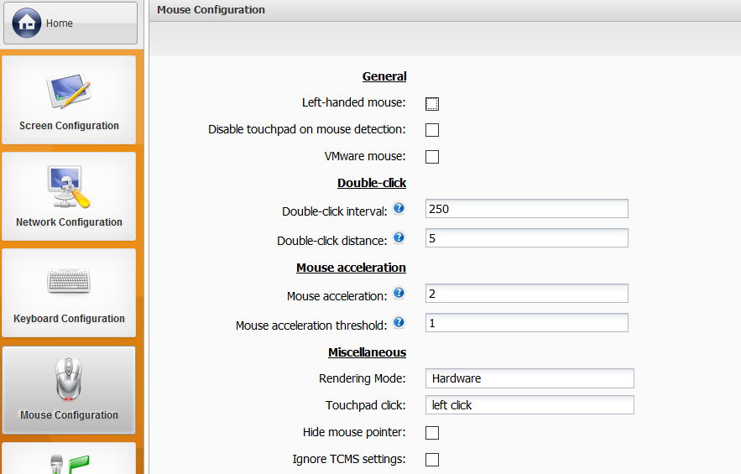This screenshot has width=741, height=474.
Task: Select the Mouse Configuration mouse icon
Action: (69, 379)
